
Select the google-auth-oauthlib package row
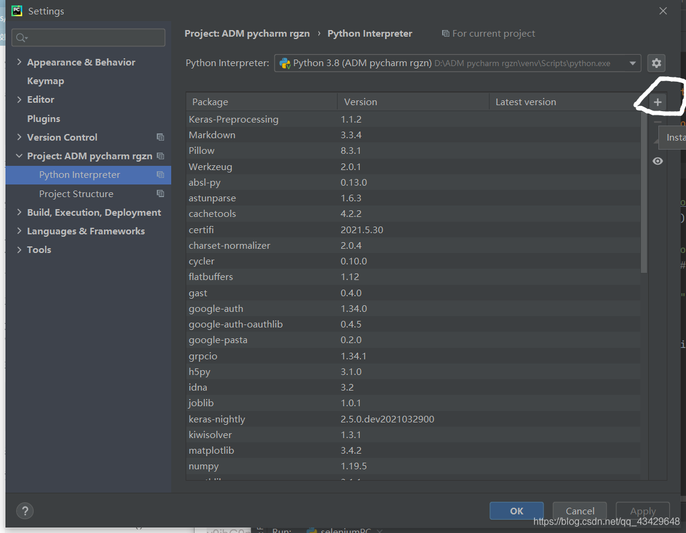413,324
